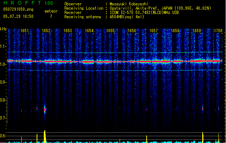
Task: Click the 0.8 kHz axis label
Action: point(3,100)
